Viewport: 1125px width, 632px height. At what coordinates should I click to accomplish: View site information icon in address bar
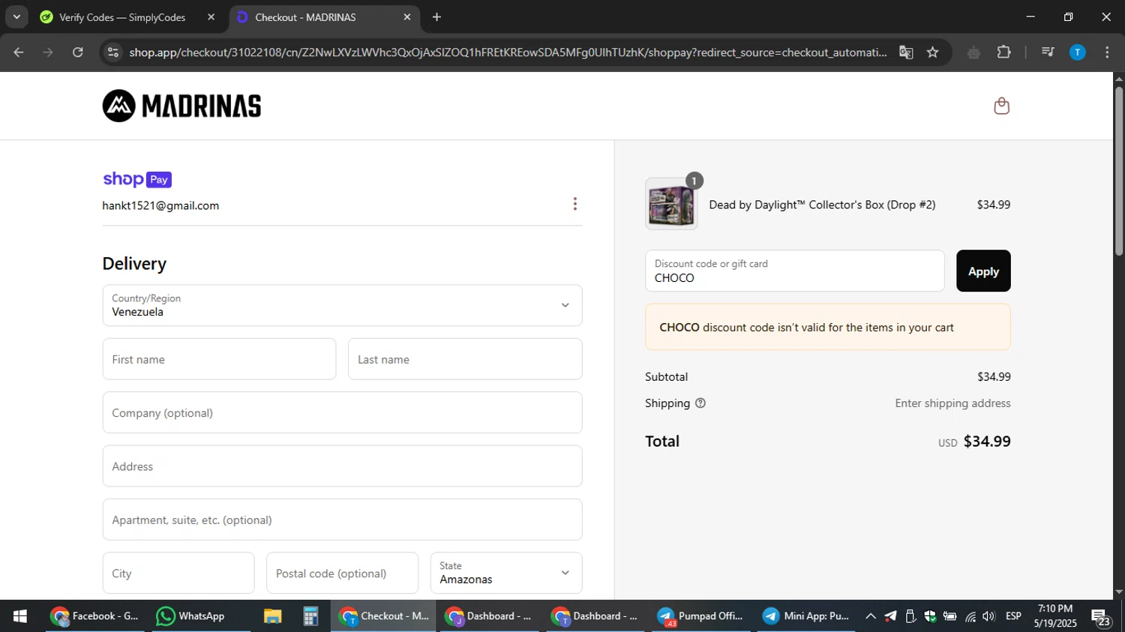pyautogui.click(x=113, y=52)
